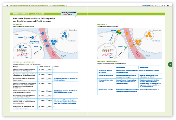Click the green chapter II side tab
Viewport: 176px width, 120px height.
170,64
